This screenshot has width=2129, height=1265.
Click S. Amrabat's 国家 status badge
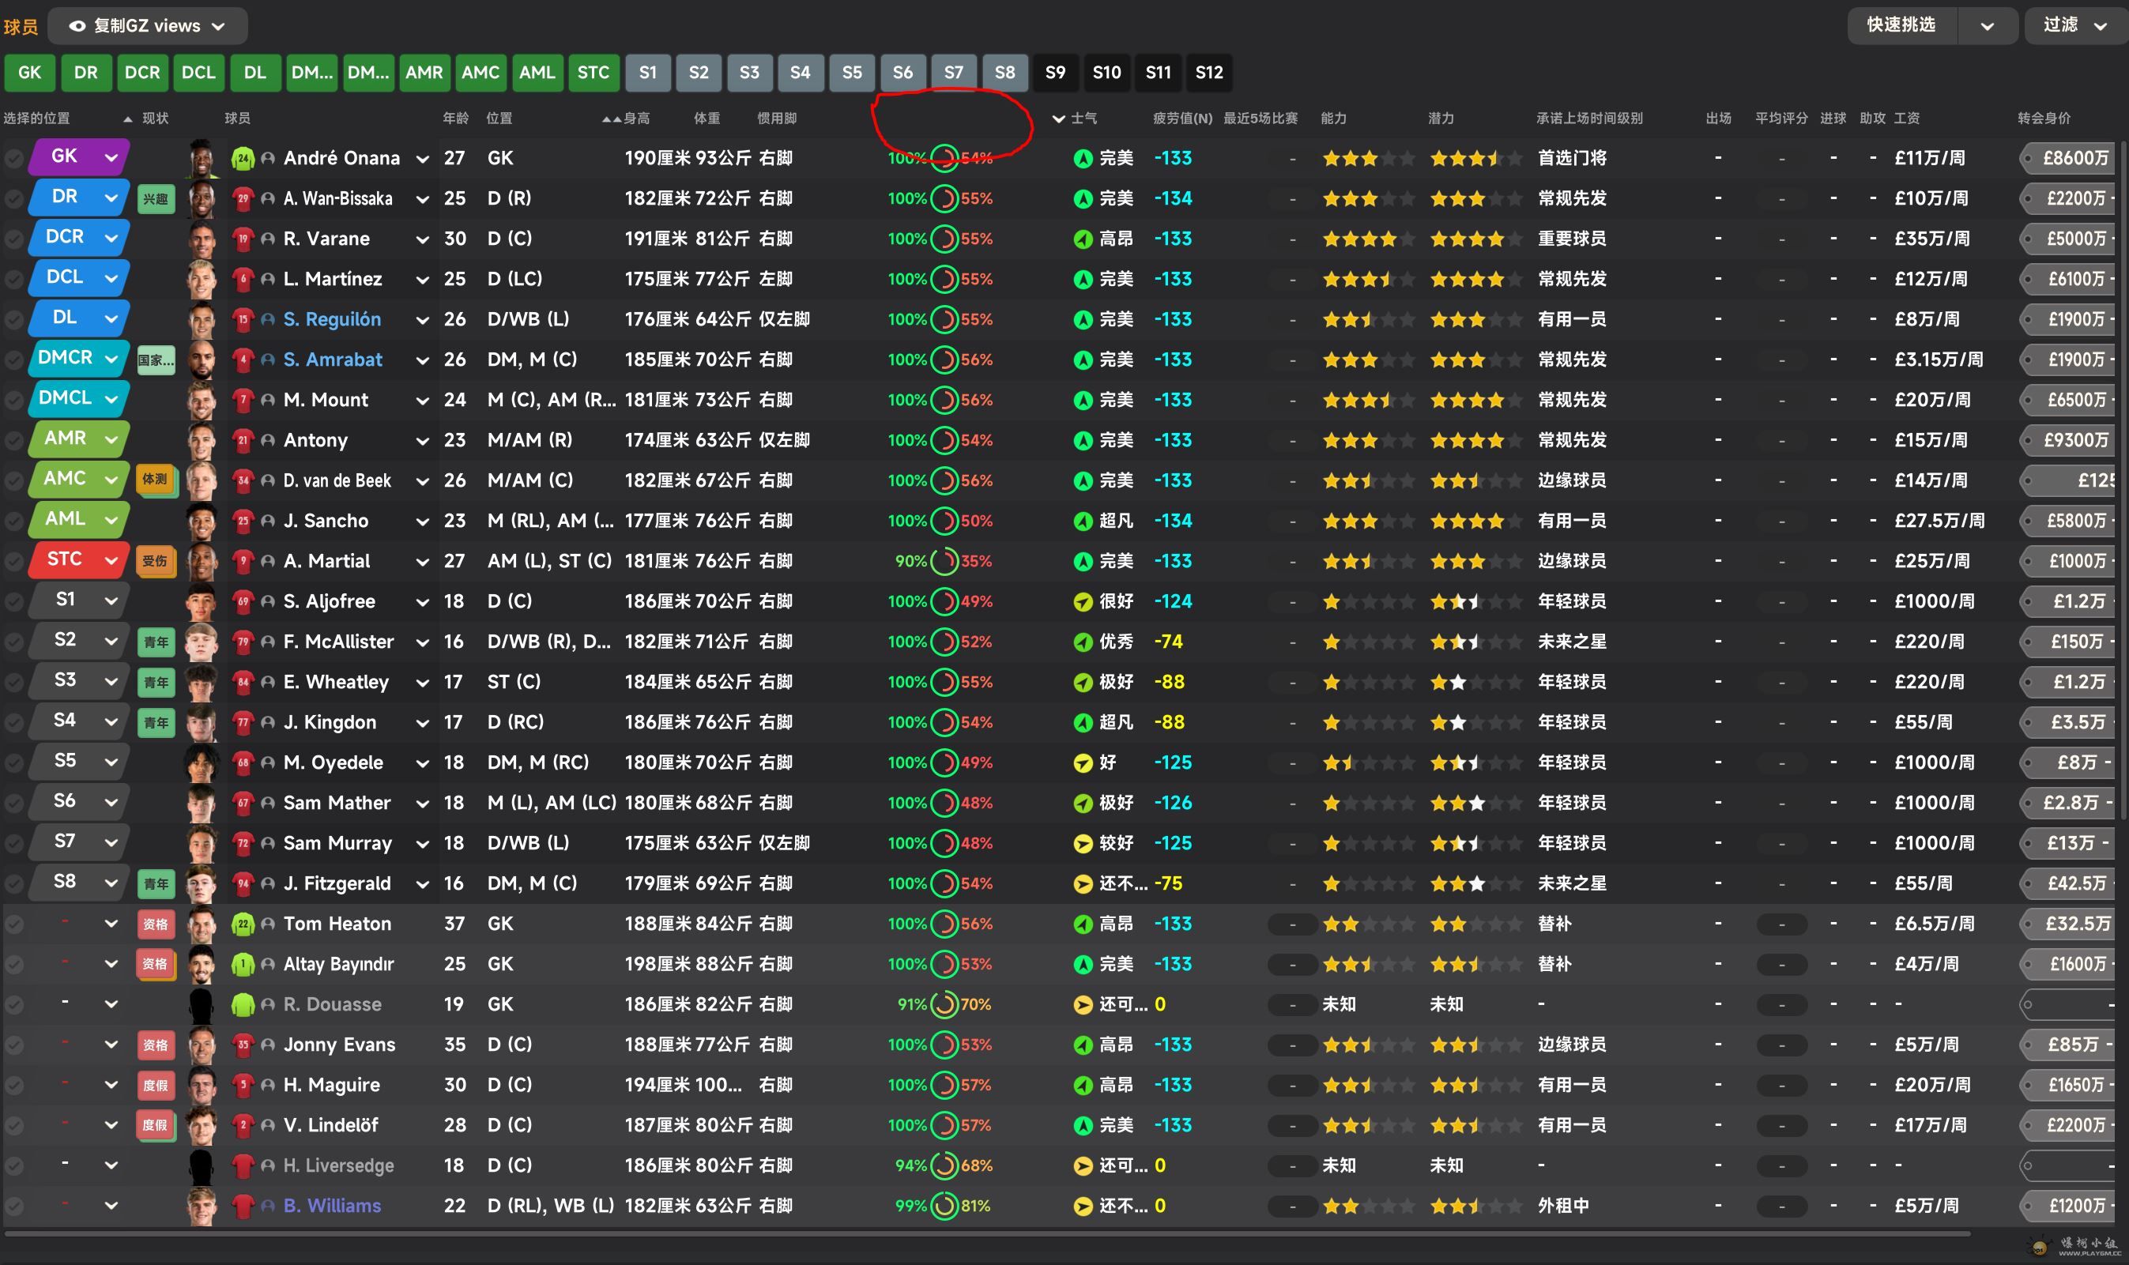(x=155, y=360)
